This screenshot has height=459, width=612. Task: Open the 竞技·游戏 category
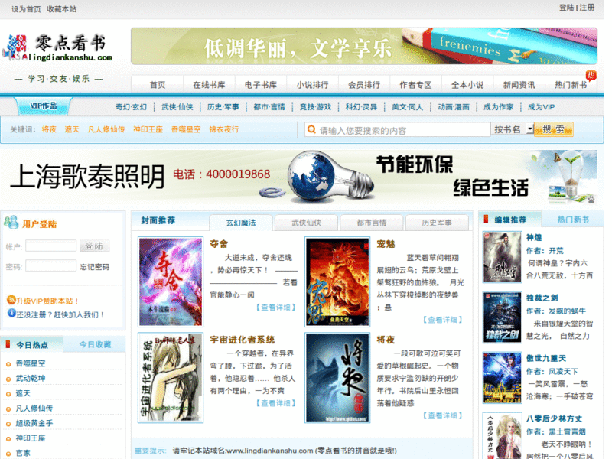(315, 107)
